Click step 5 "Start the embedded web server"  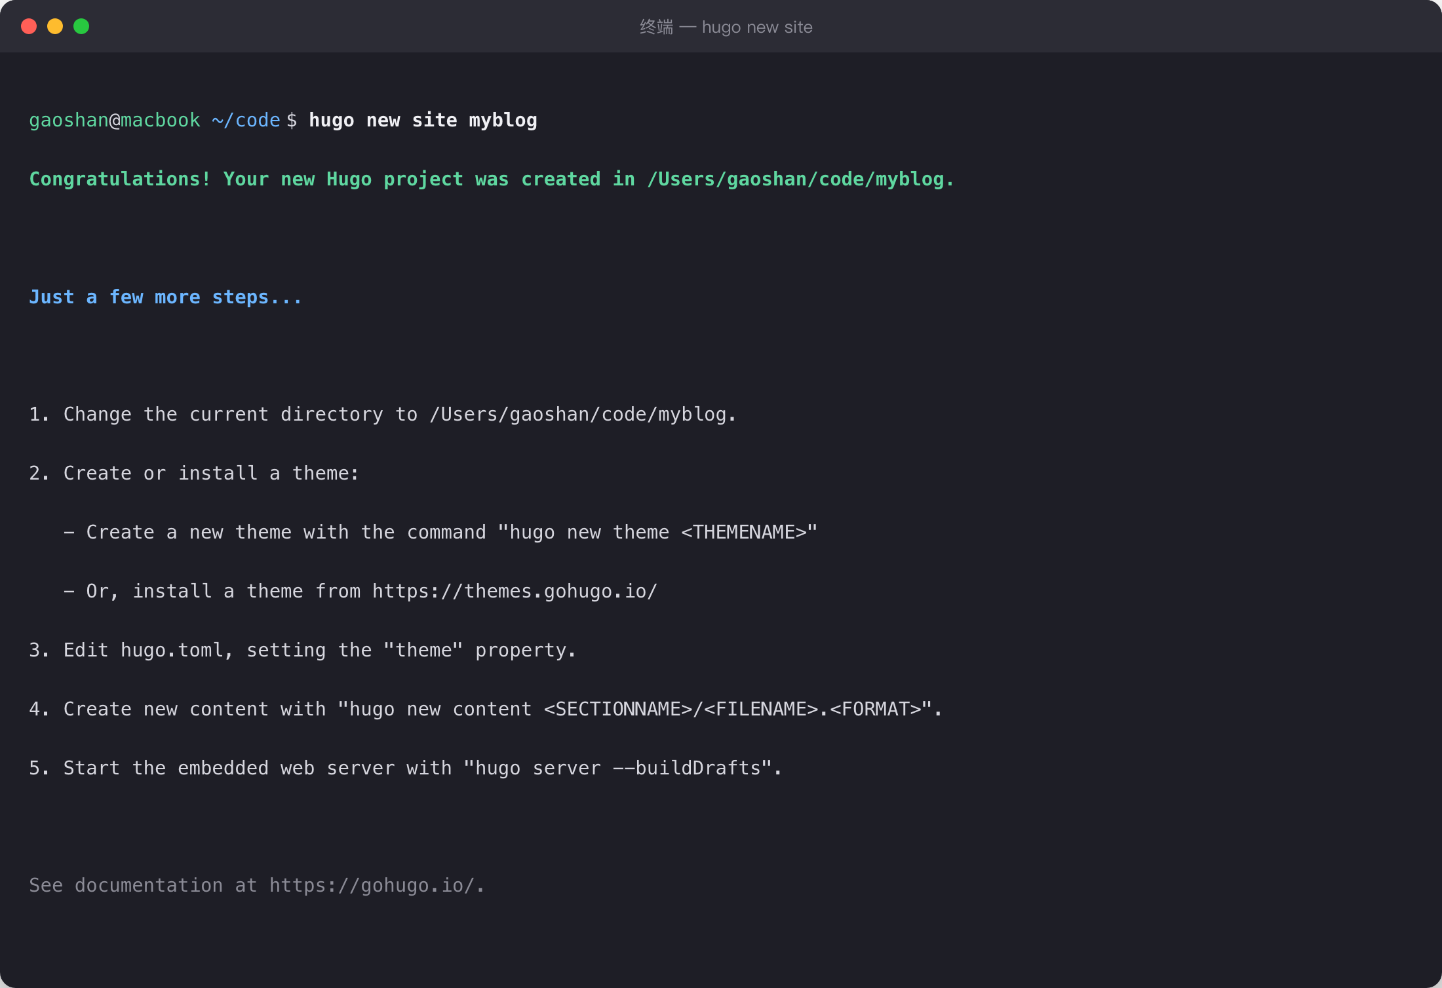406,768
